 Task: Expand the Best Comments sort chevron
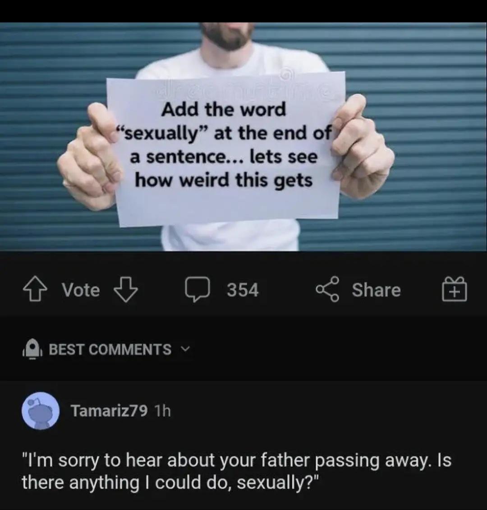(x=185, y=349)
